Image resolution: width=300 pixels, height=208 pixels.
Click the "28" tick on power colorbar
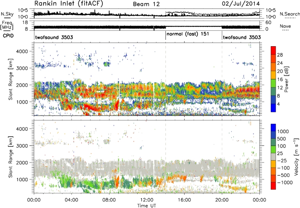pos(280,55)
